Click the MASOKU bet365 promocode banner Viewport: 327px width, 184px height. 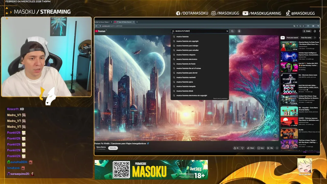[x=151, y=170]
